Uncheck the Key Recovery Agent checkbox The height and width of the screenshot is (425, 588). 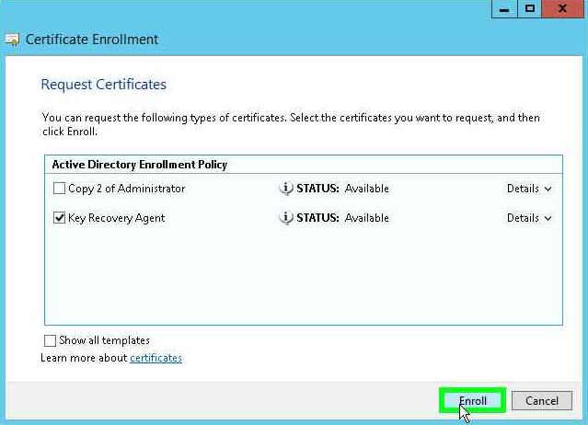point(59,218)
